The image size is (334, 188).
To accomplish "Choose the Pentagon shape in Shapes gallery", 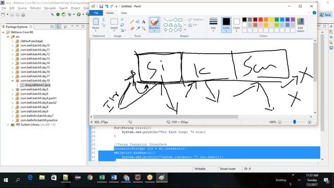I will click(x=171, y=30).
